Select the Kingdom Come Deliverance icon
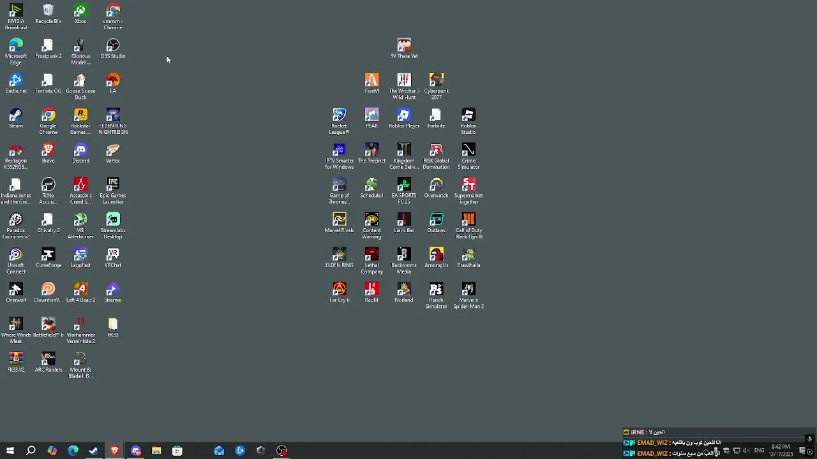 coord(404,156)
